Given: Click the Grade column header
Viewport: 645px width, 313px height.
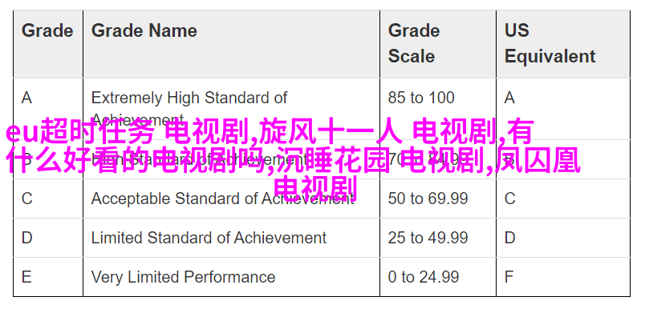Looking at the screenshot, I should [x=48, y=44].
